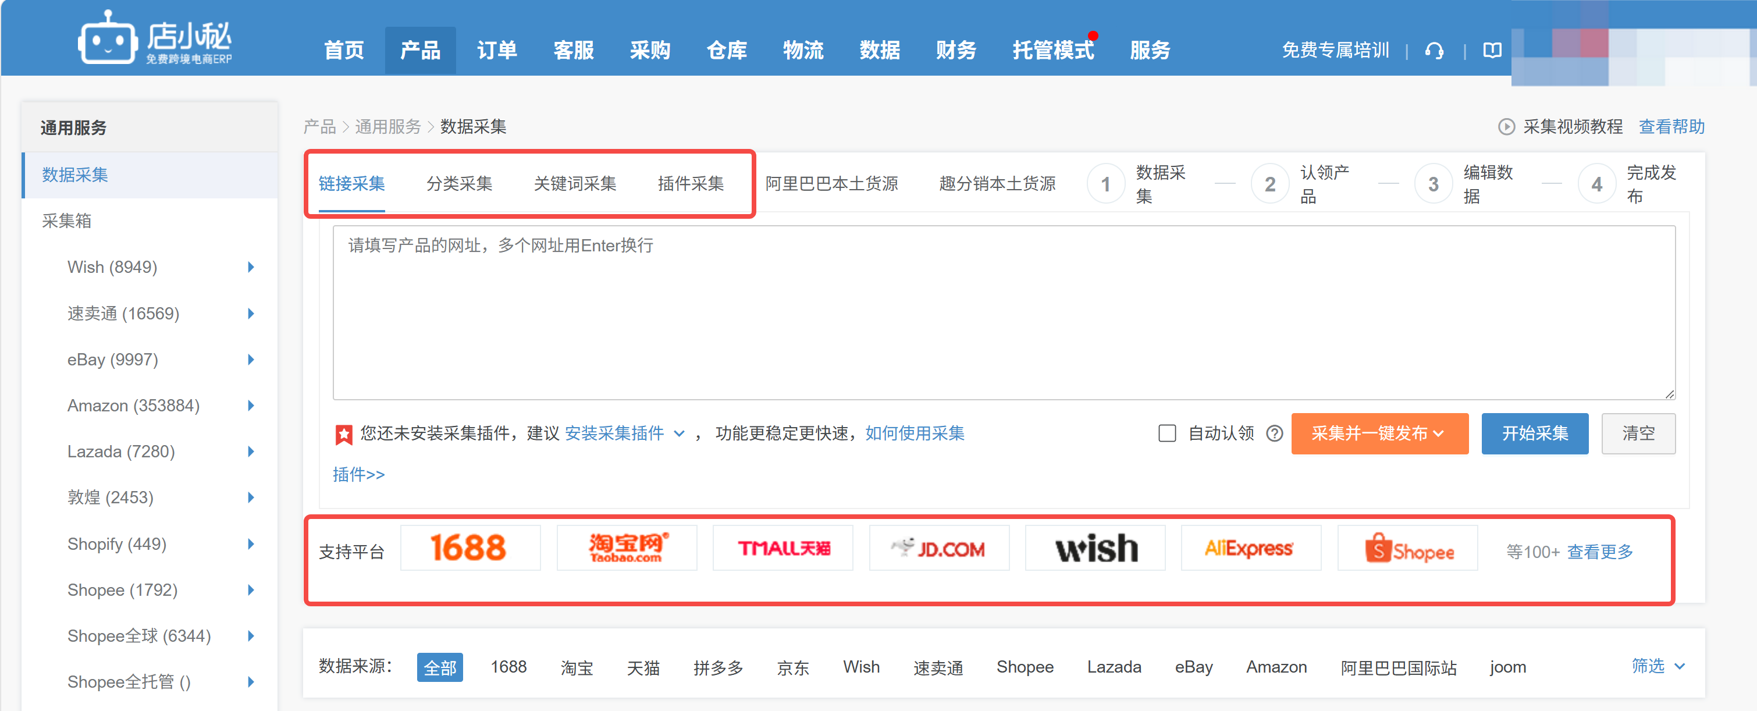Tick the 自动认领 checkbox
Viewport: 1757px width, 711px height.
(x=1167, y=433)
